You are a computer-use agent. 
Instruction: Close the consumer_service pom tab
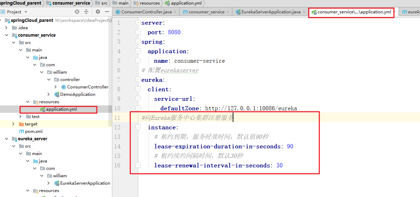tap(228, 12)
